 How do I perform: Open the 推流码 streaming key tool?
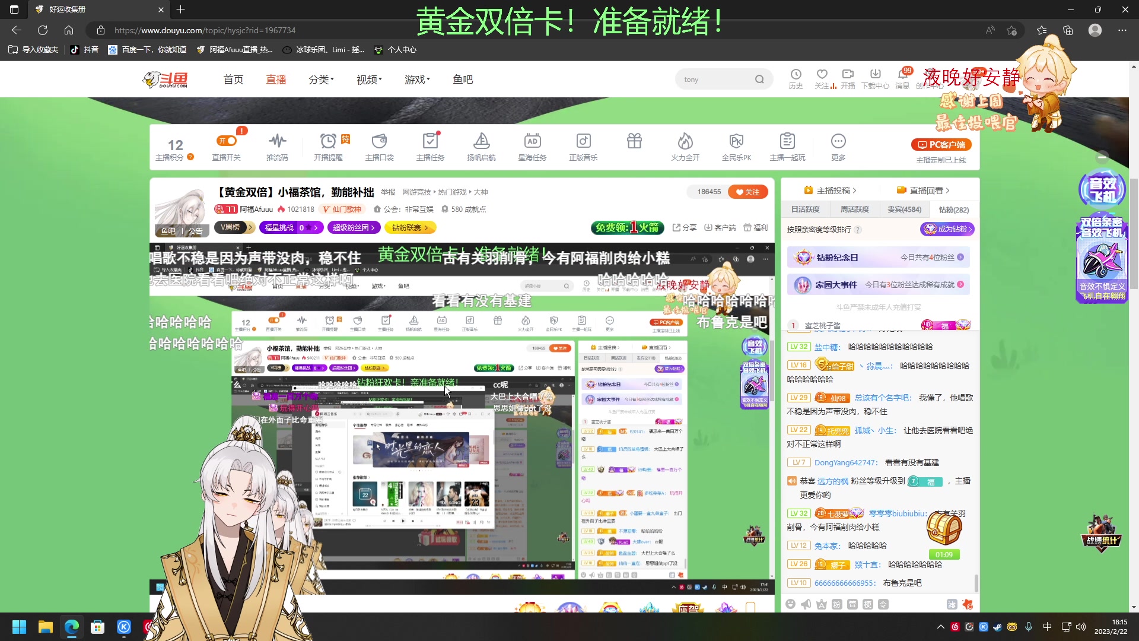(x=277, y=147)
